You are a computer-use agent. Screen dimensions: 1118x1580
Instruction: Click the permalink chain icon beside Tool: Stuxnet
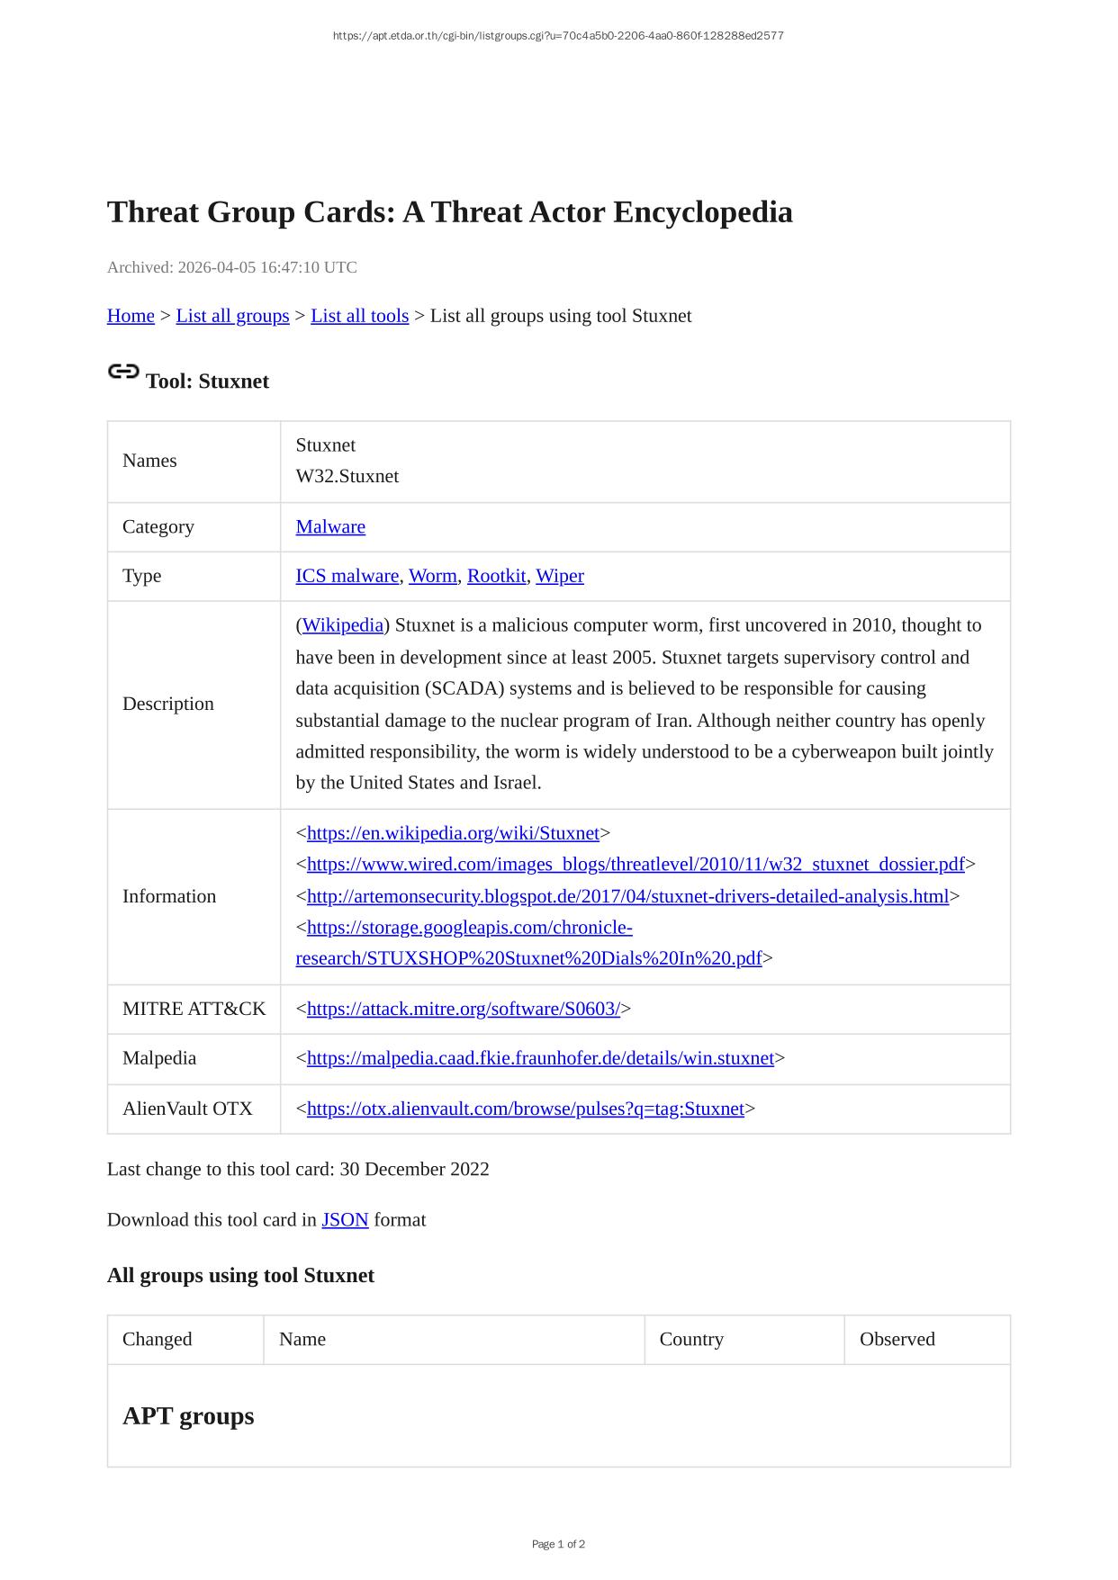(122, 372)
